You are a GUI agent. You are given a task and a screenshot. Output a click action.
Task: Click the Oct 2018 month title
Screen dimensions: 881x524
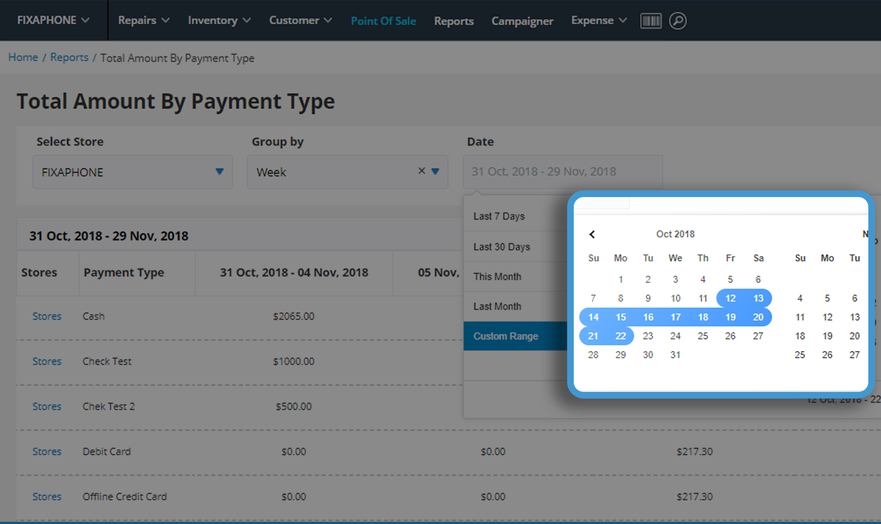[x=676, y=234]
